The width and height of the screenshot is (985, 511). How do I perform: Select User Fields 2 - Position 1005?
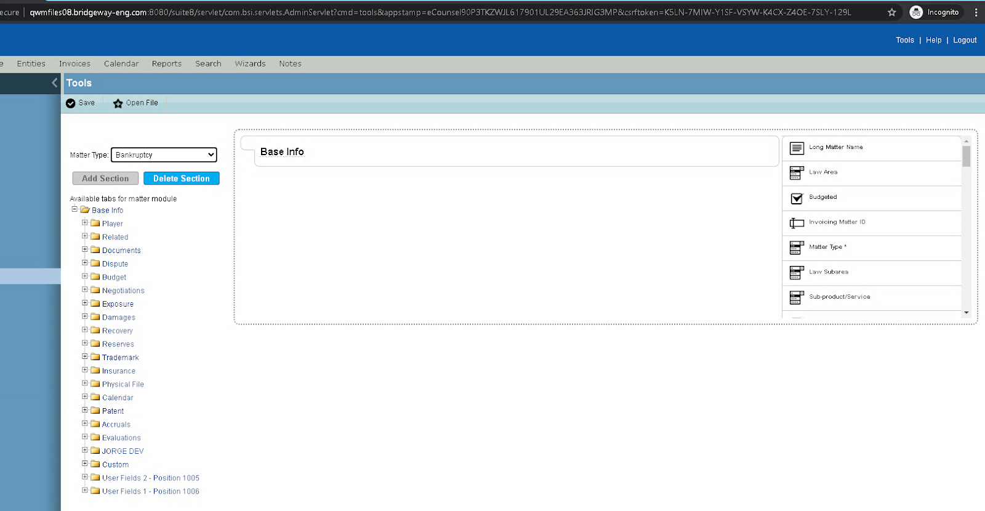tap(151, 478)
